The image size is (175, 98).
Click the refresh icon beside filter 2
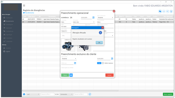pyautogui.click(x=90, y=94)
